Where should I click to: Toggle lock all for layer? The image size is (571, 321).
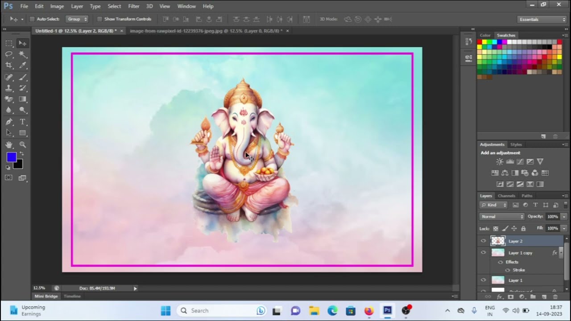[523, 228]
